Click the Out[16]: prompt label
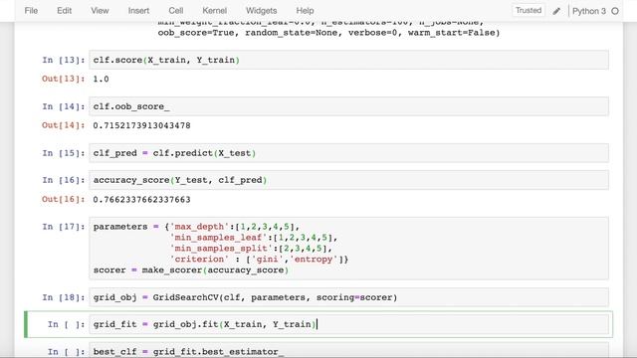Viewport: 637px width, 358px height. click(x=64, y=199)
